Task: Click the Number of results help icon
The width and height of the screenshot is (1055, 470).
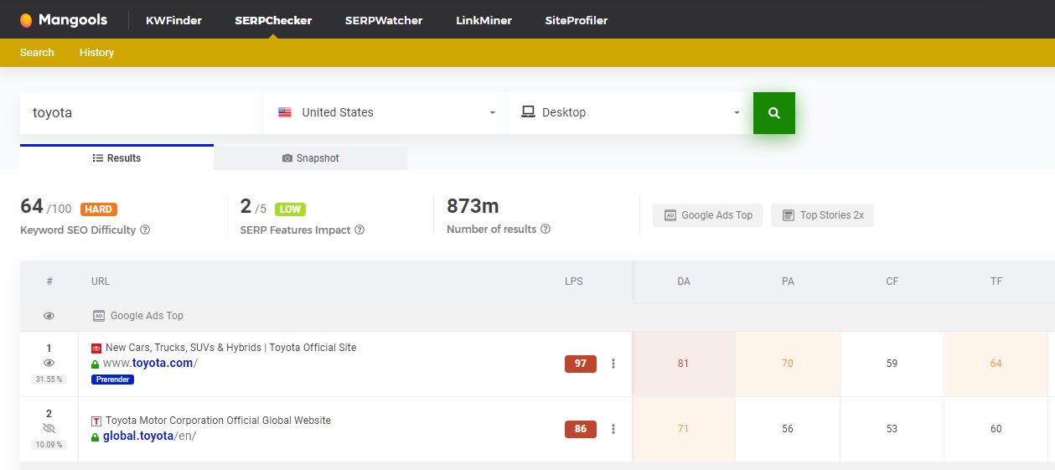Action: click(546, 229)
